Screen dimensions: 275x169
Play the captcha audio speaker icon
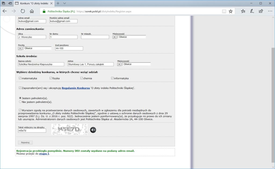click(93, 130)
